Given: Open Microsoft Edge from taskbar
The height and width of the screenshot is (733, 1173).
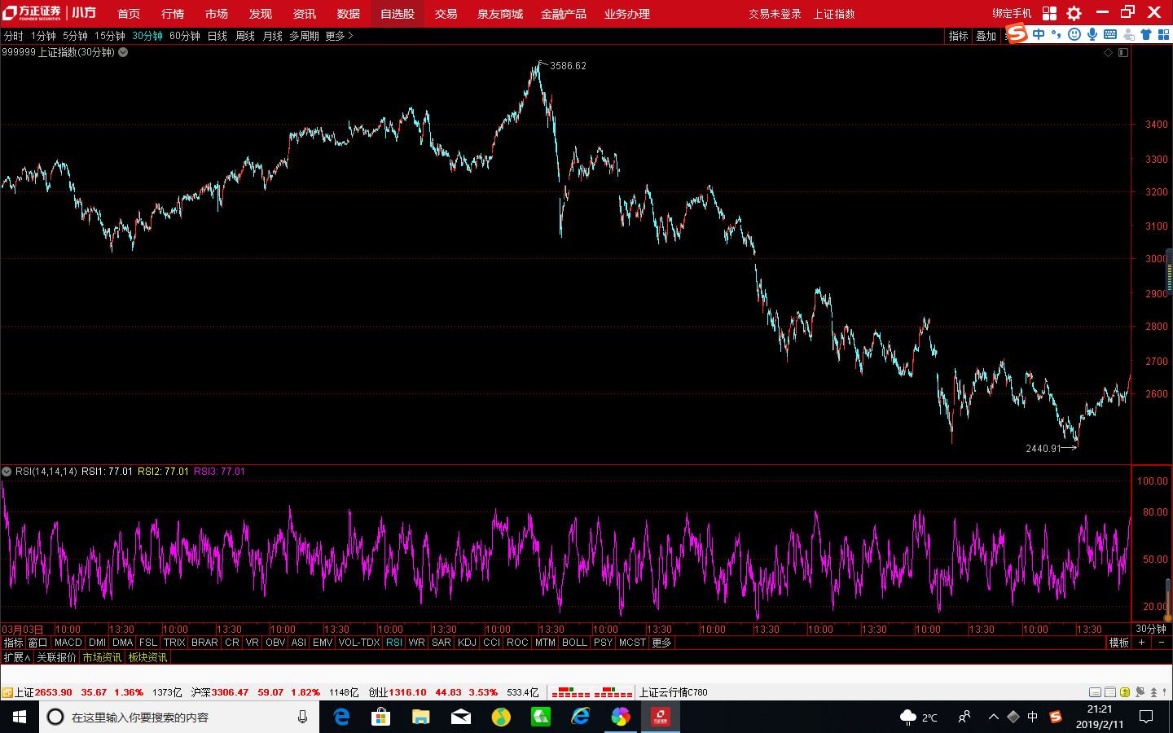Looking at the screenshot, I should click(341, 717).
